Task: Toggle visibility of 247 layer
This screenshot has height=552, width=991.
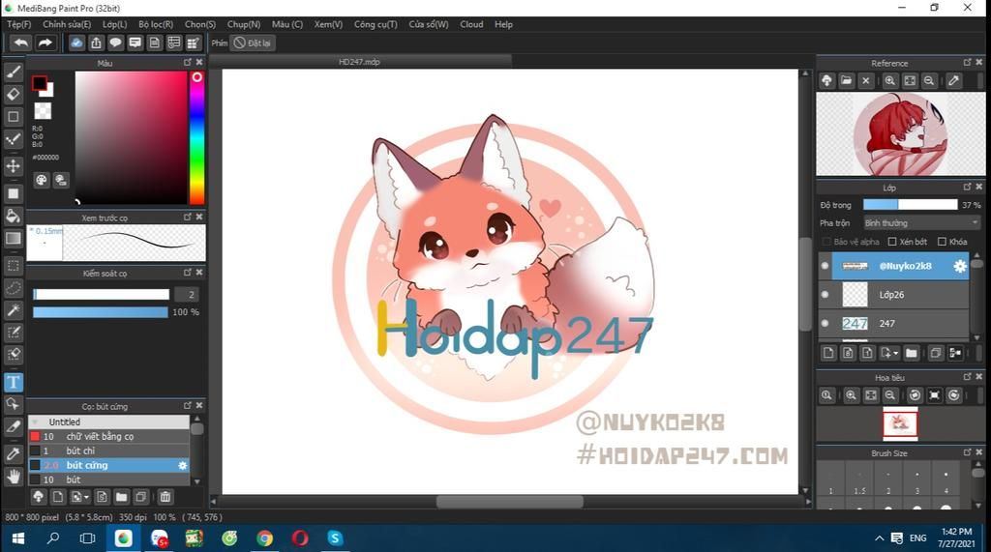Action: tap(825, 323)
